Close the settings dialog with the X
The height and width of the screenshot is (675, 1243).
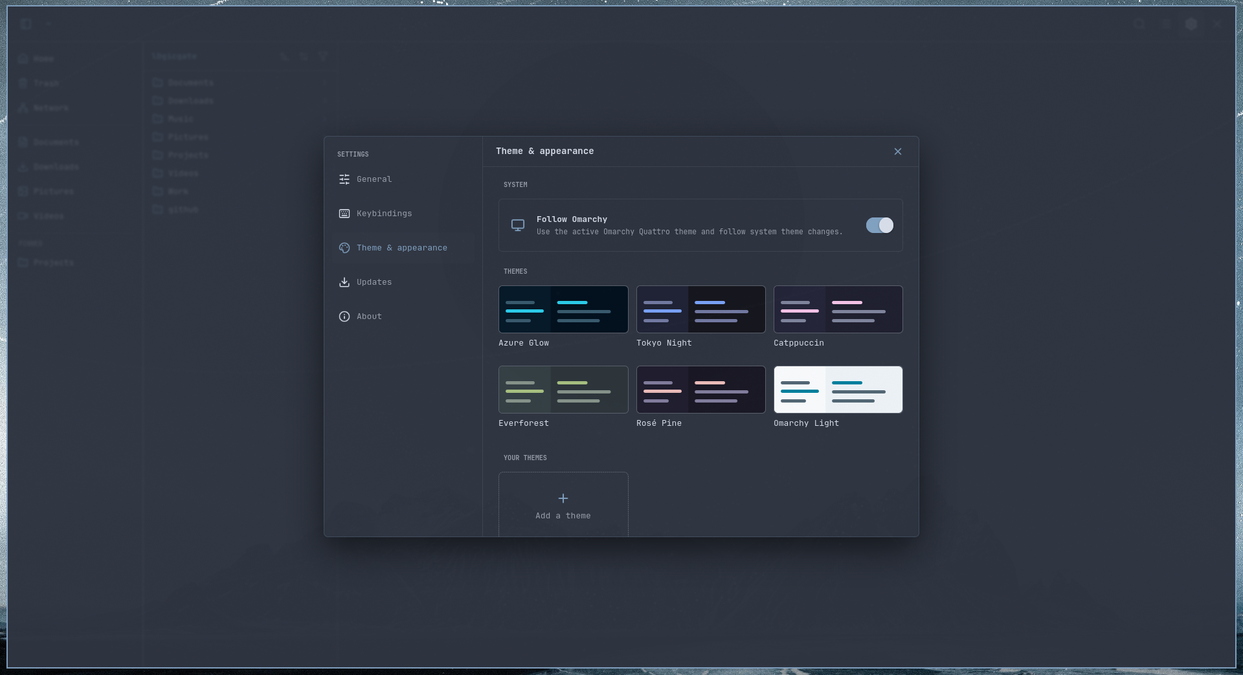pyautogui.click(x=897, y=151)
